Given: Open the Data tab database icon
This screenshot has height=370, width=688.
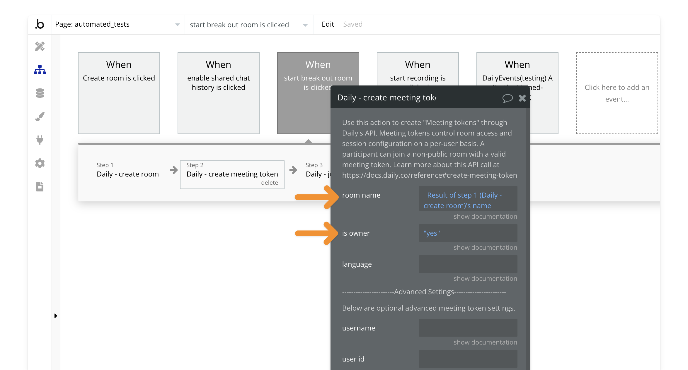Looking at the screenshot, I should (x=40, y=93).
